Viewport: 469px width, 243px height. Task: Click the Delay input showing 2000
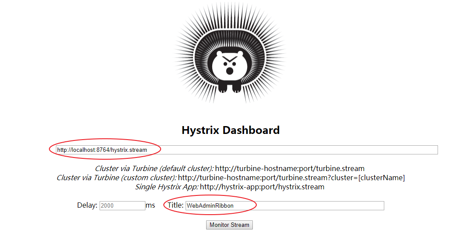tap(122, 205)
